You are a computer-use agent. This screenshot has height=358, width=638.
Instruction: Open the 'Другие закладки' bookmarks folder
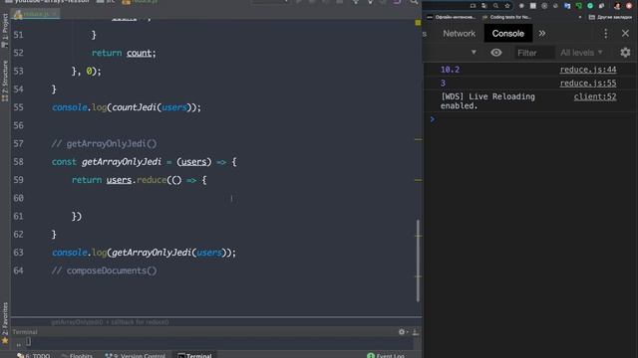[x=610, y=17]
